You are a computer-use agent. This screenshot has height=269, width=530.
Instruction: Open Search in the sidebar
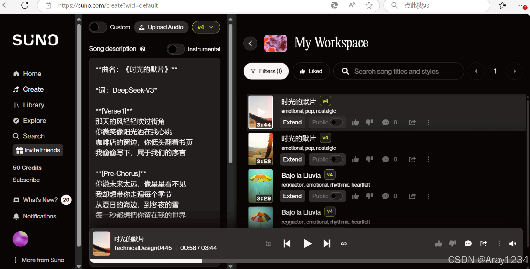point(29,136)
